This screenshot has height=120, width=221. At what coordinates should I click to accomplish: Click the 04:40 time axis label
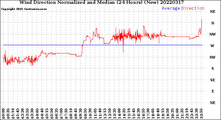coord(42,114)
